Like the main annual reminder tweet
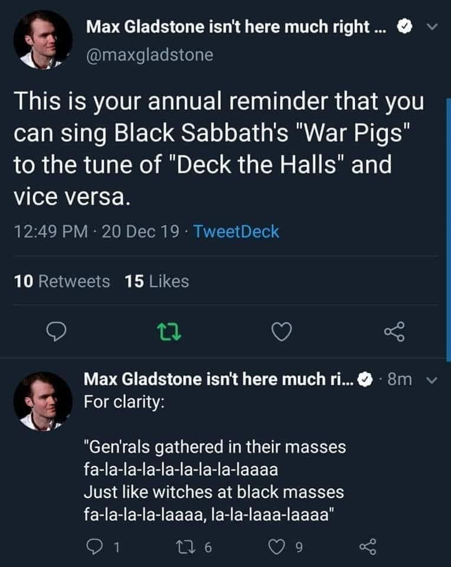The width and height of the screenshot is (451, 567). (282, 334)
